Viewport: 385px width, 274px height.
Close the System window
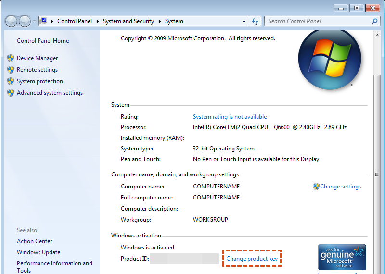[x=372, y=8]
